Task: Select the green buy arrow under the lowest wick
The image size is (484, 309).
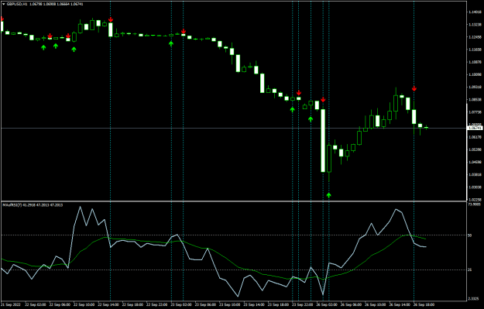Action: 329,195
